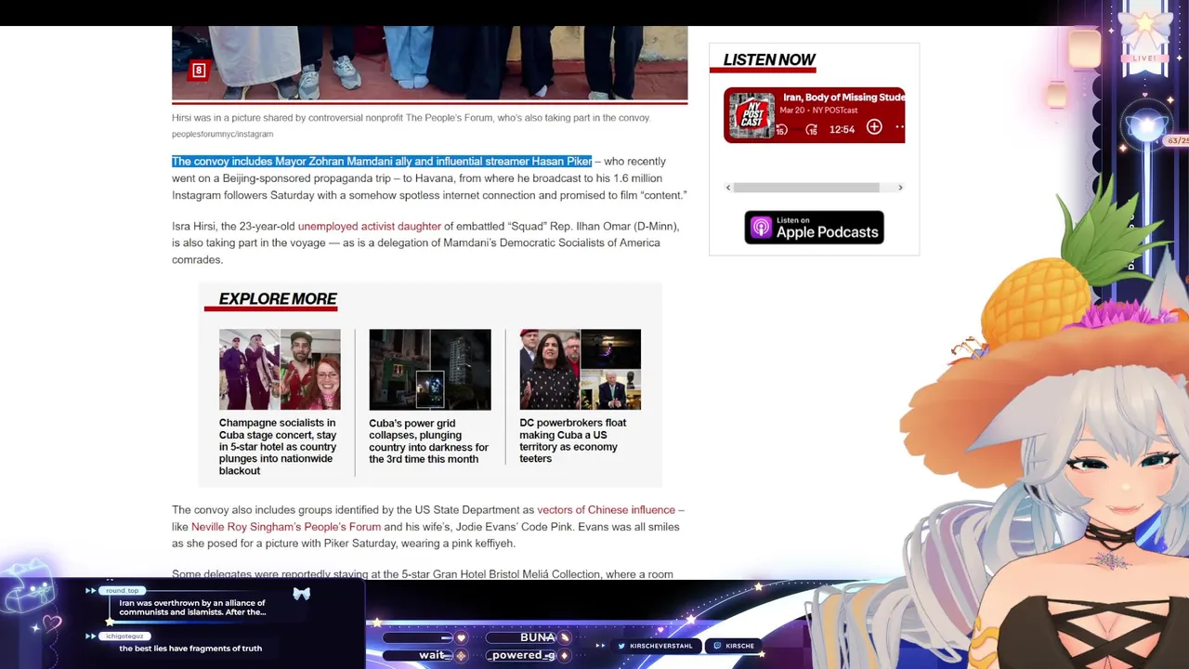This screenshot has width=1189, height=669.
Task: Open more options dots in podcast player
Action: [x=899, y=127]
